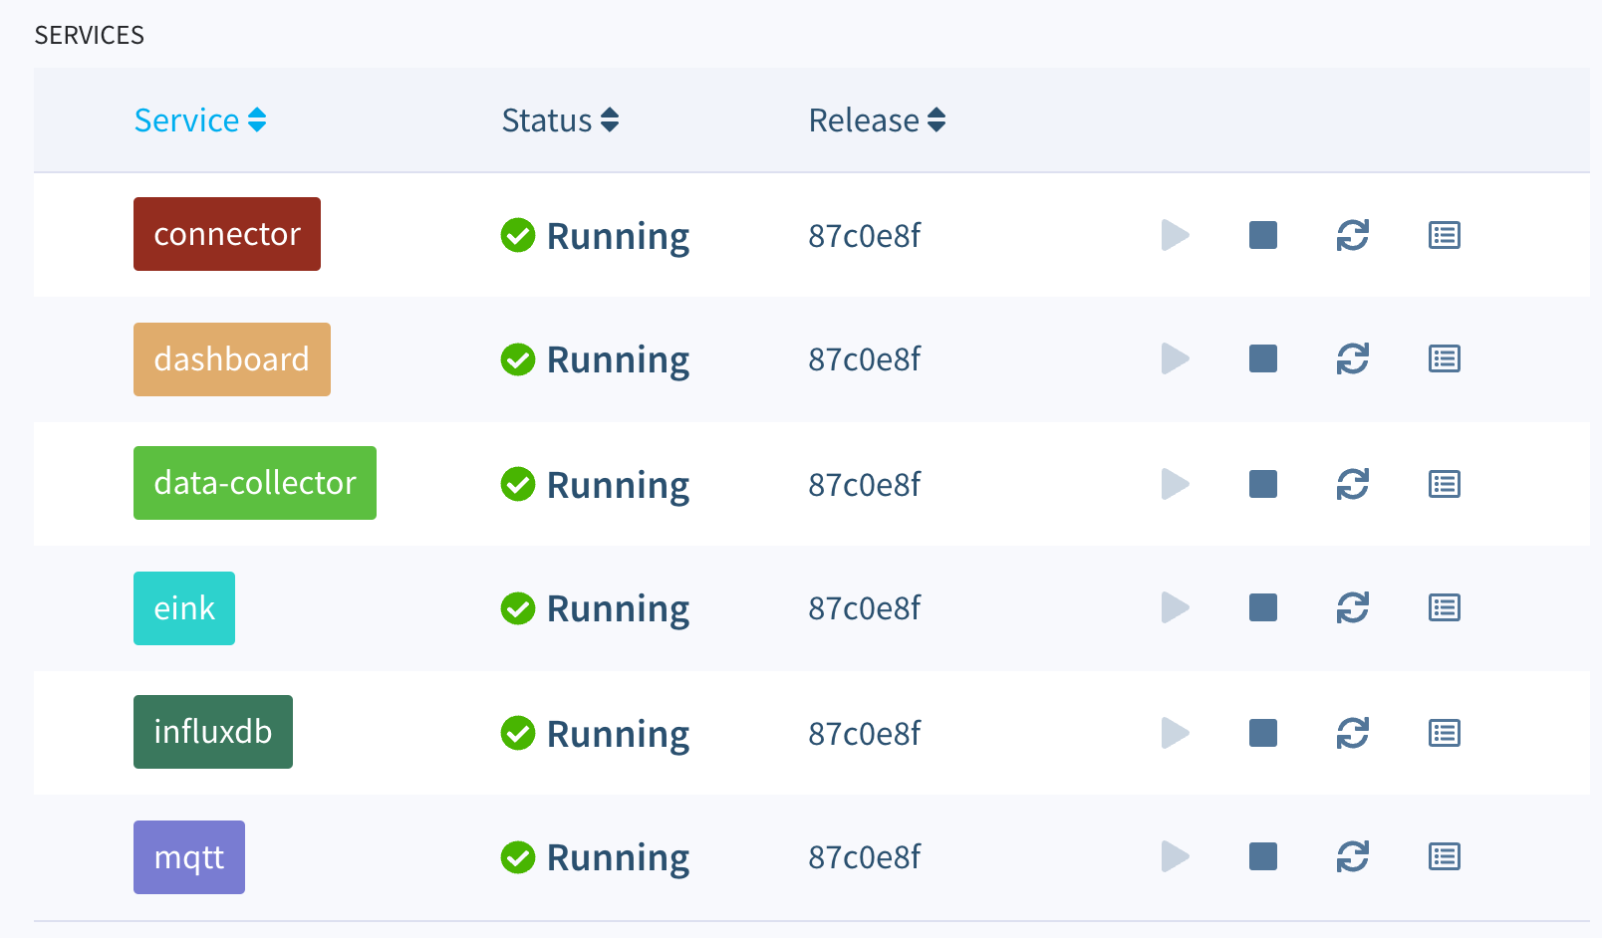Stop the influxdb service
This screenshot has width=1602, height=938.
(x=1262, y=733)
